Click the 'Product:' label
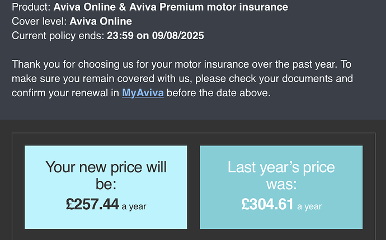 point(31,7)
